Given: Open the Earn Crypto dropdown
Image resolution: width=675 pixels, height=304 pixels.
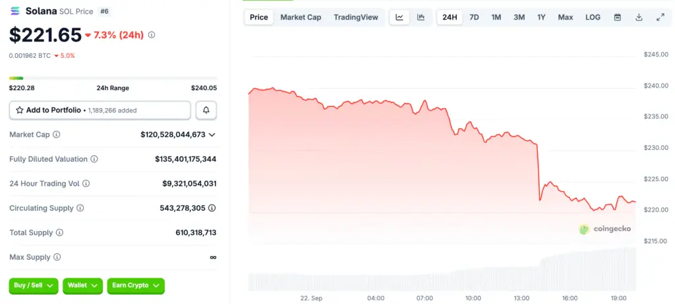Looking at the screenshot, I should (x=135, y=286).
